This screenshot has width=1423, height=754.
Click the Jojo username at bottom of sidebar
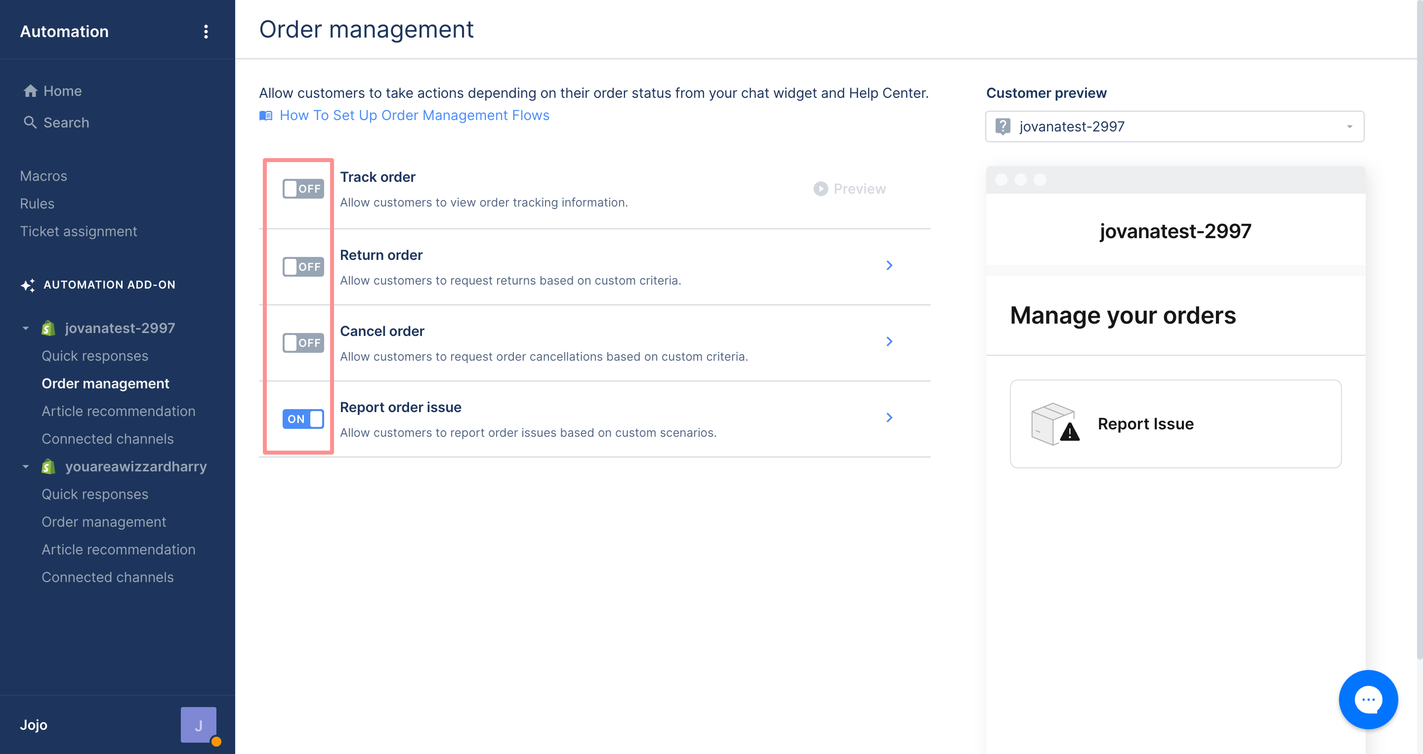pyautogui.click(x=34, y=725)
